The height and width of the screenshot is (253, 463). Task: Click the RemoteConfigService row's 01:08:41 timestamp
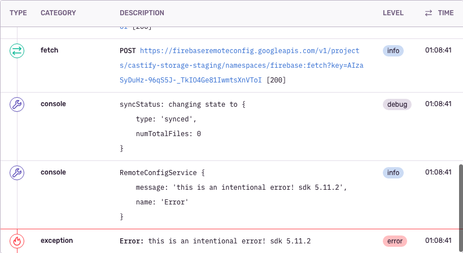pos(438,172)
